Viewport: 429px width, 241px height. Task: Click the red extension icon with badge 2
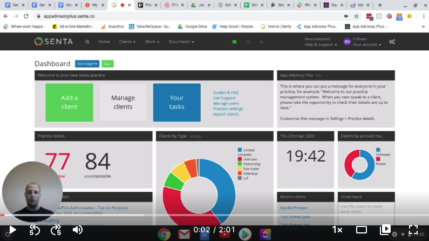tap(369, 16)
